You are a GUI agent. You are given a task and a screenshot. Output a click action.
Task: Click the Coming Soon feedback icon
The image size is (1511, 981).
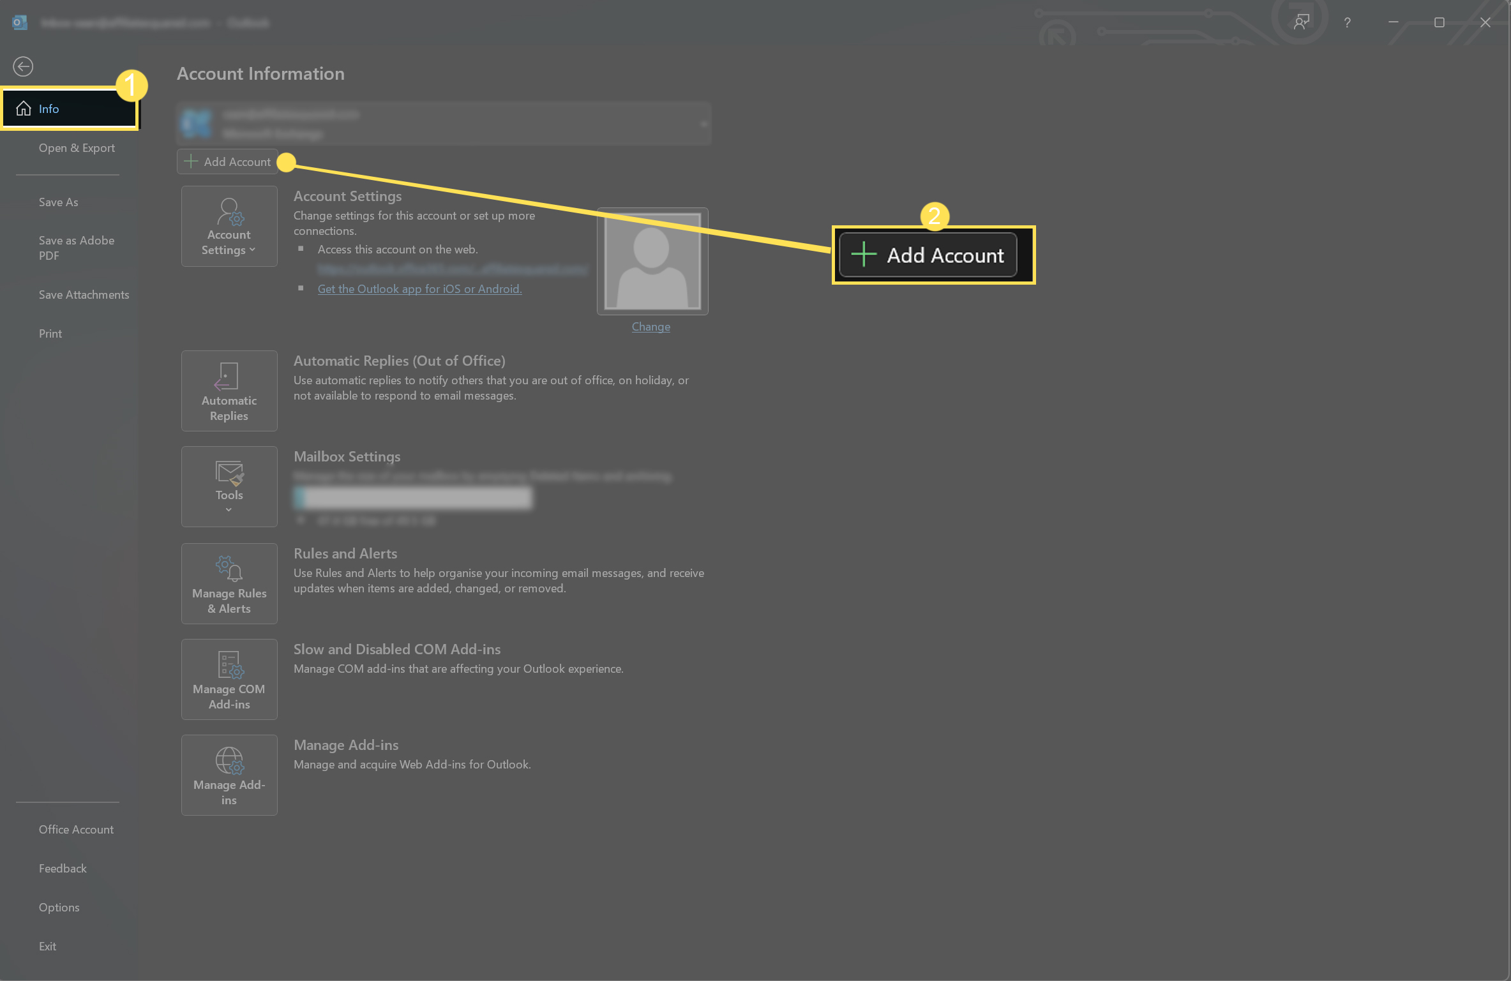tap(1301, 22)
